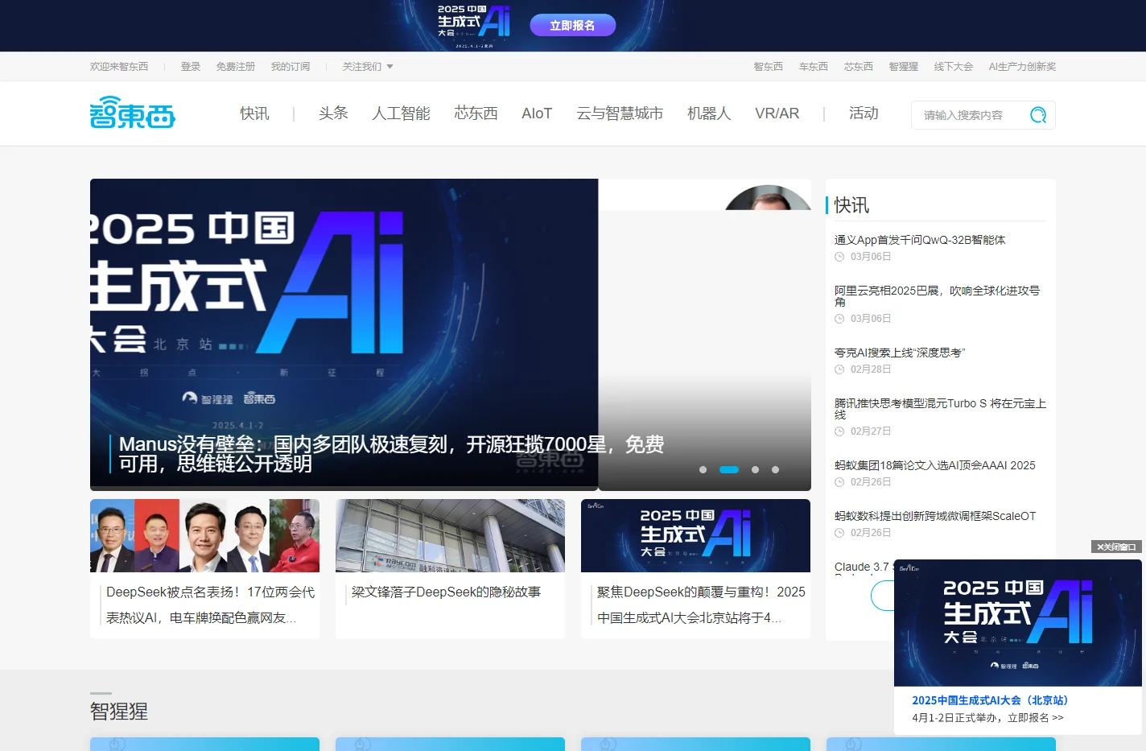Click the 免费注册 link
This screenshot has width=1146, height=751.
[x=236, y=67]
